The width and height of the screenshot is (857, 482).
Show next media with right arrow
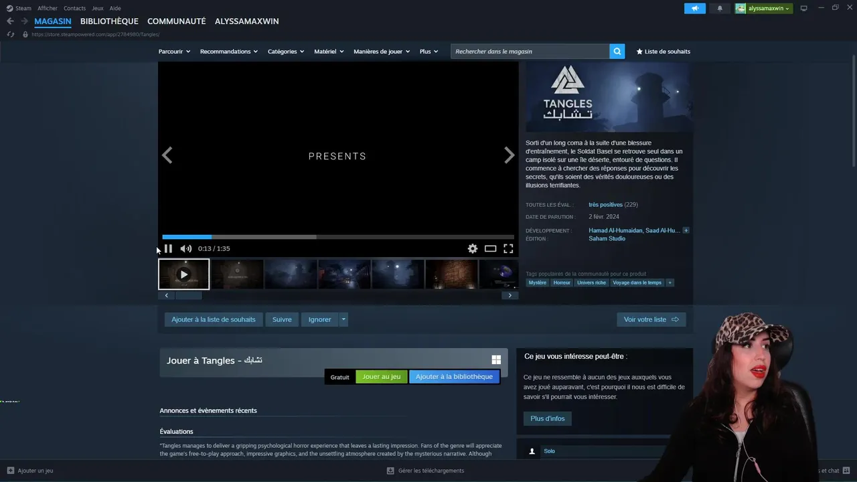click(x=509, y=155)
